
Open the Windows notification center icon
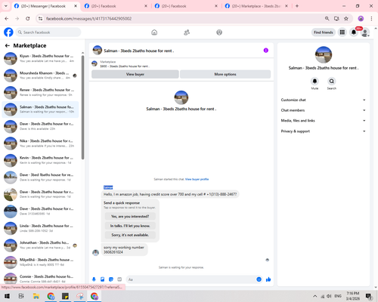click(369, 296)
